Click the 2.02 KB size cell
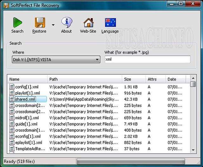 [131, 137]
